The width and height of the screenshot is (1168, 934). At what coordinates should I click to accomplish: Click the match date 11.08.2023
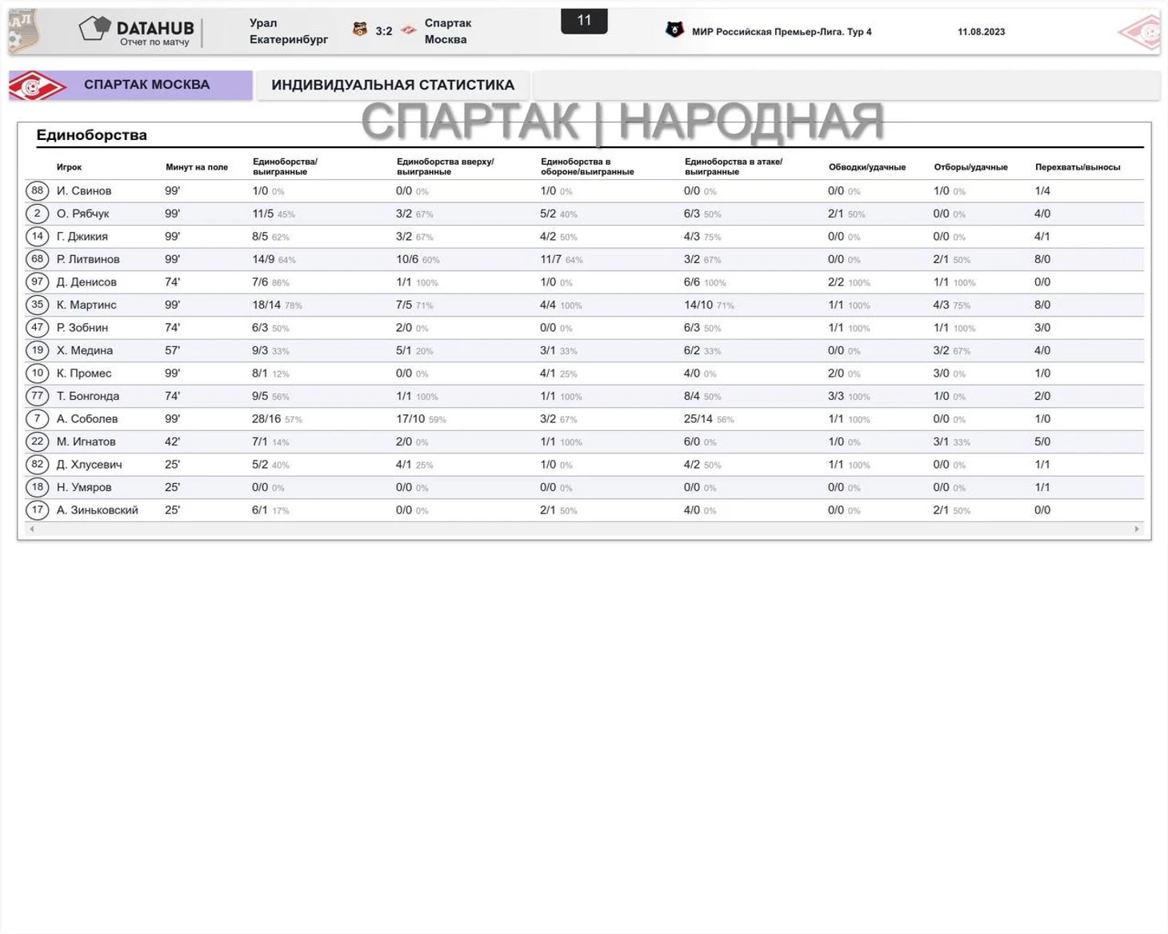tap(981, 32)
